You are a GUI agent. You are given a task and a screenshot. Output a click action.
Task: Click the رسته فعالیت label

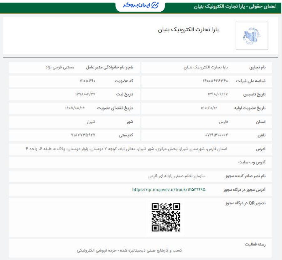click(x=255, y=244)
